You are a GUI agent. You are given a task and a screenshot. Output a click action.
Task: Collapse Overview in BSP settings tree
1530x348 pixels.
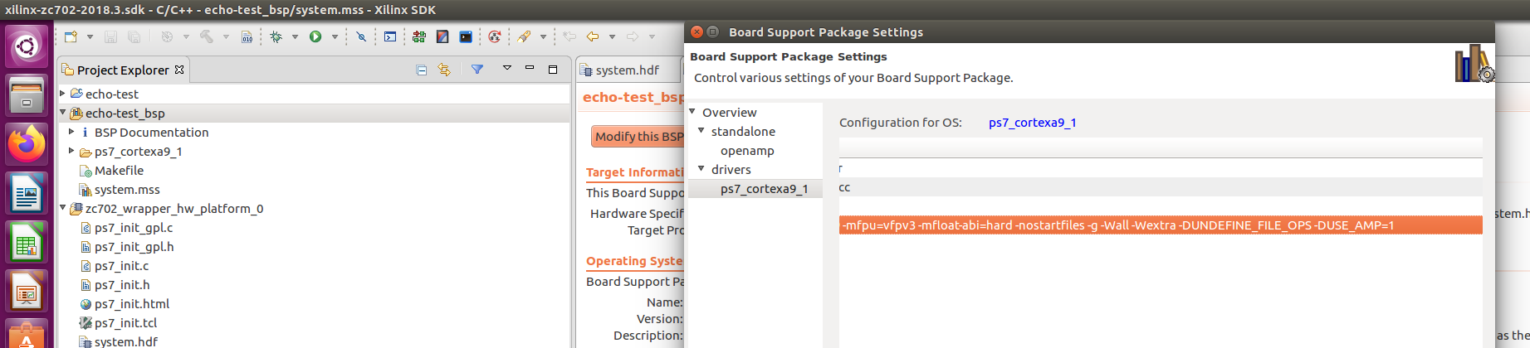pos(693,112)
